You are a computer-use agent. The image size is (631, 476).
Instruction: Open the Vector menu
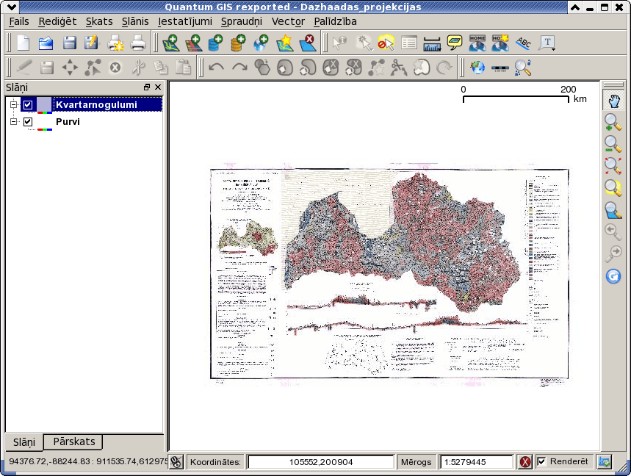coord(288,21)
